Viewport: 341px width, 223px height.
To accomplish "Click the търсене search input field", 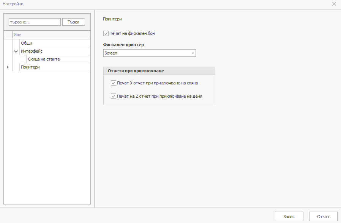I will tap(35, 22).
